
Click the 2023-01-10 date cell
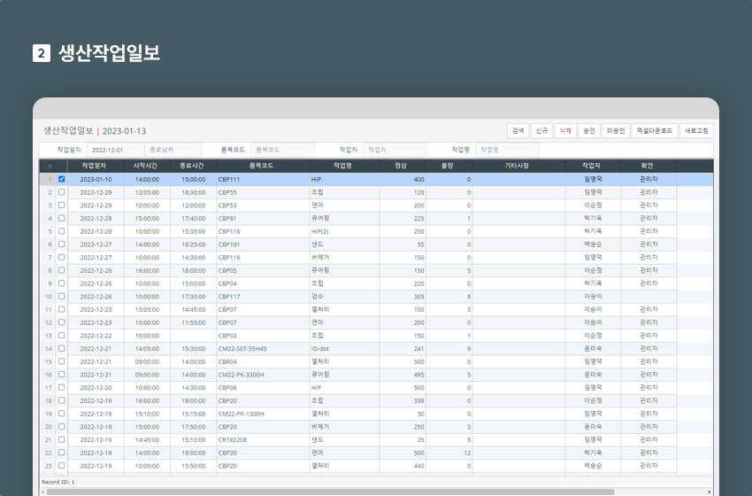pyautogui.click(x=96, y=179)
